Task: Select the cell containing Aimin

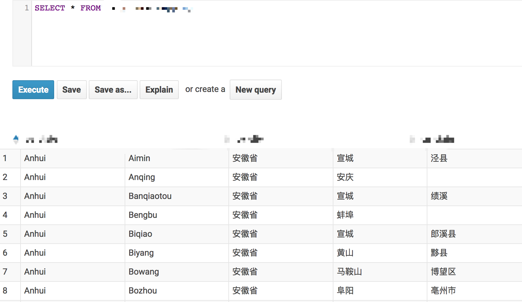Action: [x=139, y=158]
